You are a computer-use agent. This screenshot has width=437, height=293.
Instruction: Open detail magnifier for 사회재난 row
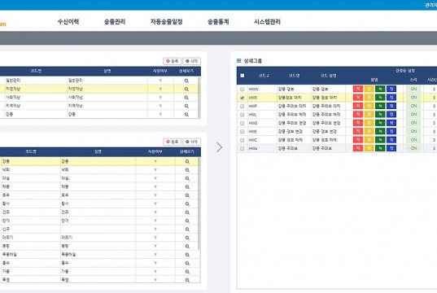[x=186, y=98]
